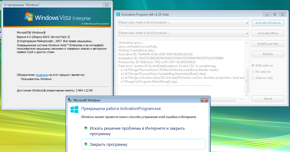The width and height of the screenshot is (290, 152).
Task: Click the log scrollbar down arrow
Action: click(246, 95)
